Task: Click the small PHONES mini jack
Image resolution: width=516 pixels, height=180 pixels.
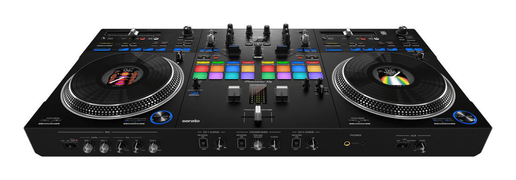Action: coord(362,144)
